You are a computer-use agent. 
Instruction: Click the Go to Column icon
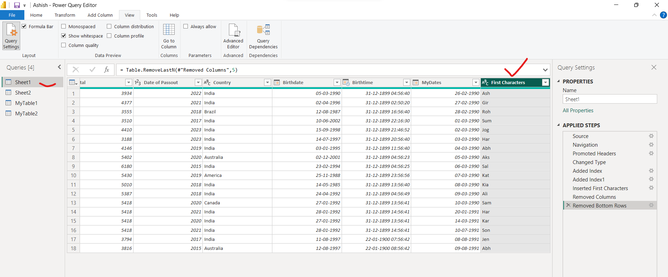pos(169,30)
